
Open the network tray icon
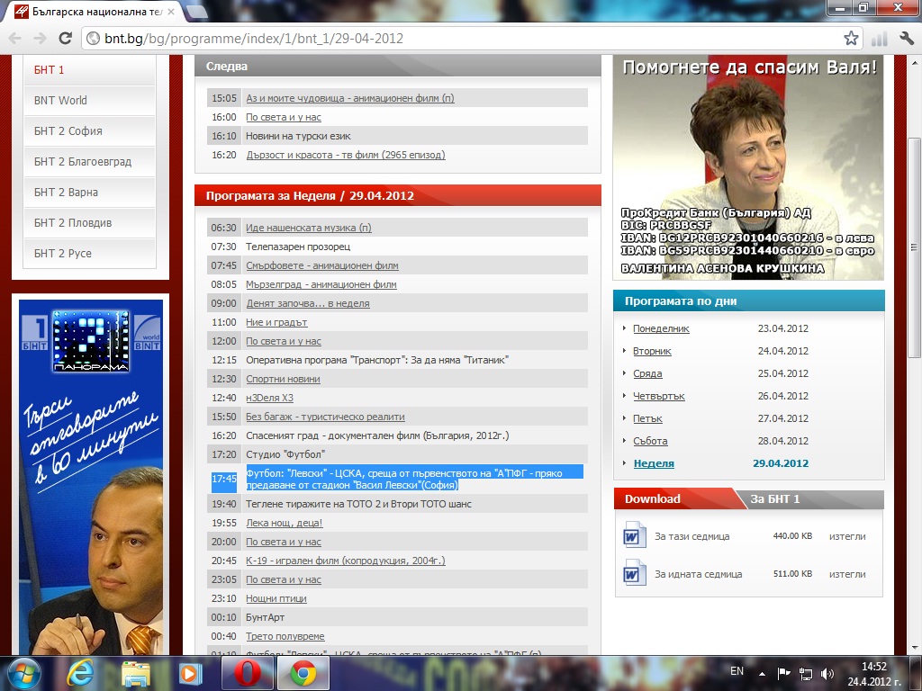pyautogui.click(x=805, y=674)
